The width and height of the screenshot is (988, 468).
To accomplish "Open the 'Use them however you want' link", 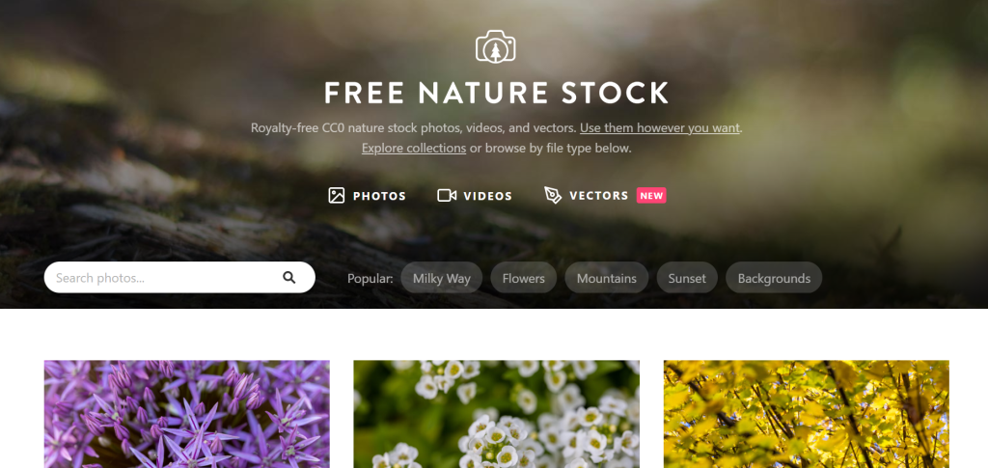I will (660, 128).
